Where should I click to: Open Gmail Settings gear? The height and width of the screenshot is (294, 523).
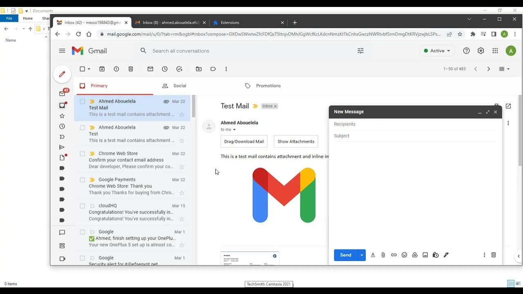[481, 51]
